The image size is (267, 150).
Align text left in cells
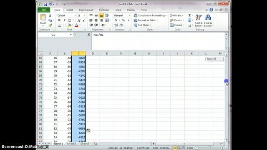91,20
